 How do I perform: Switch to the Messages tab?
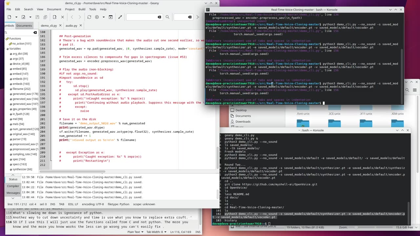point(13,193)
